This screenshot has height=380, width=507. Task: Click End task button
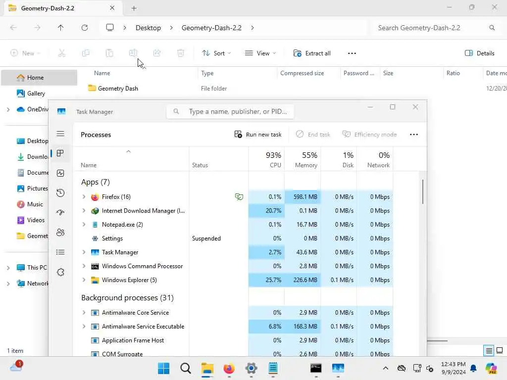click(313, 135)
